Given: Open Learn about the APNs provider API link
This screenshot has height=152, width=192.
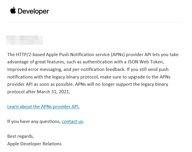Looking at the screenshot, I should tap(43, 106).
